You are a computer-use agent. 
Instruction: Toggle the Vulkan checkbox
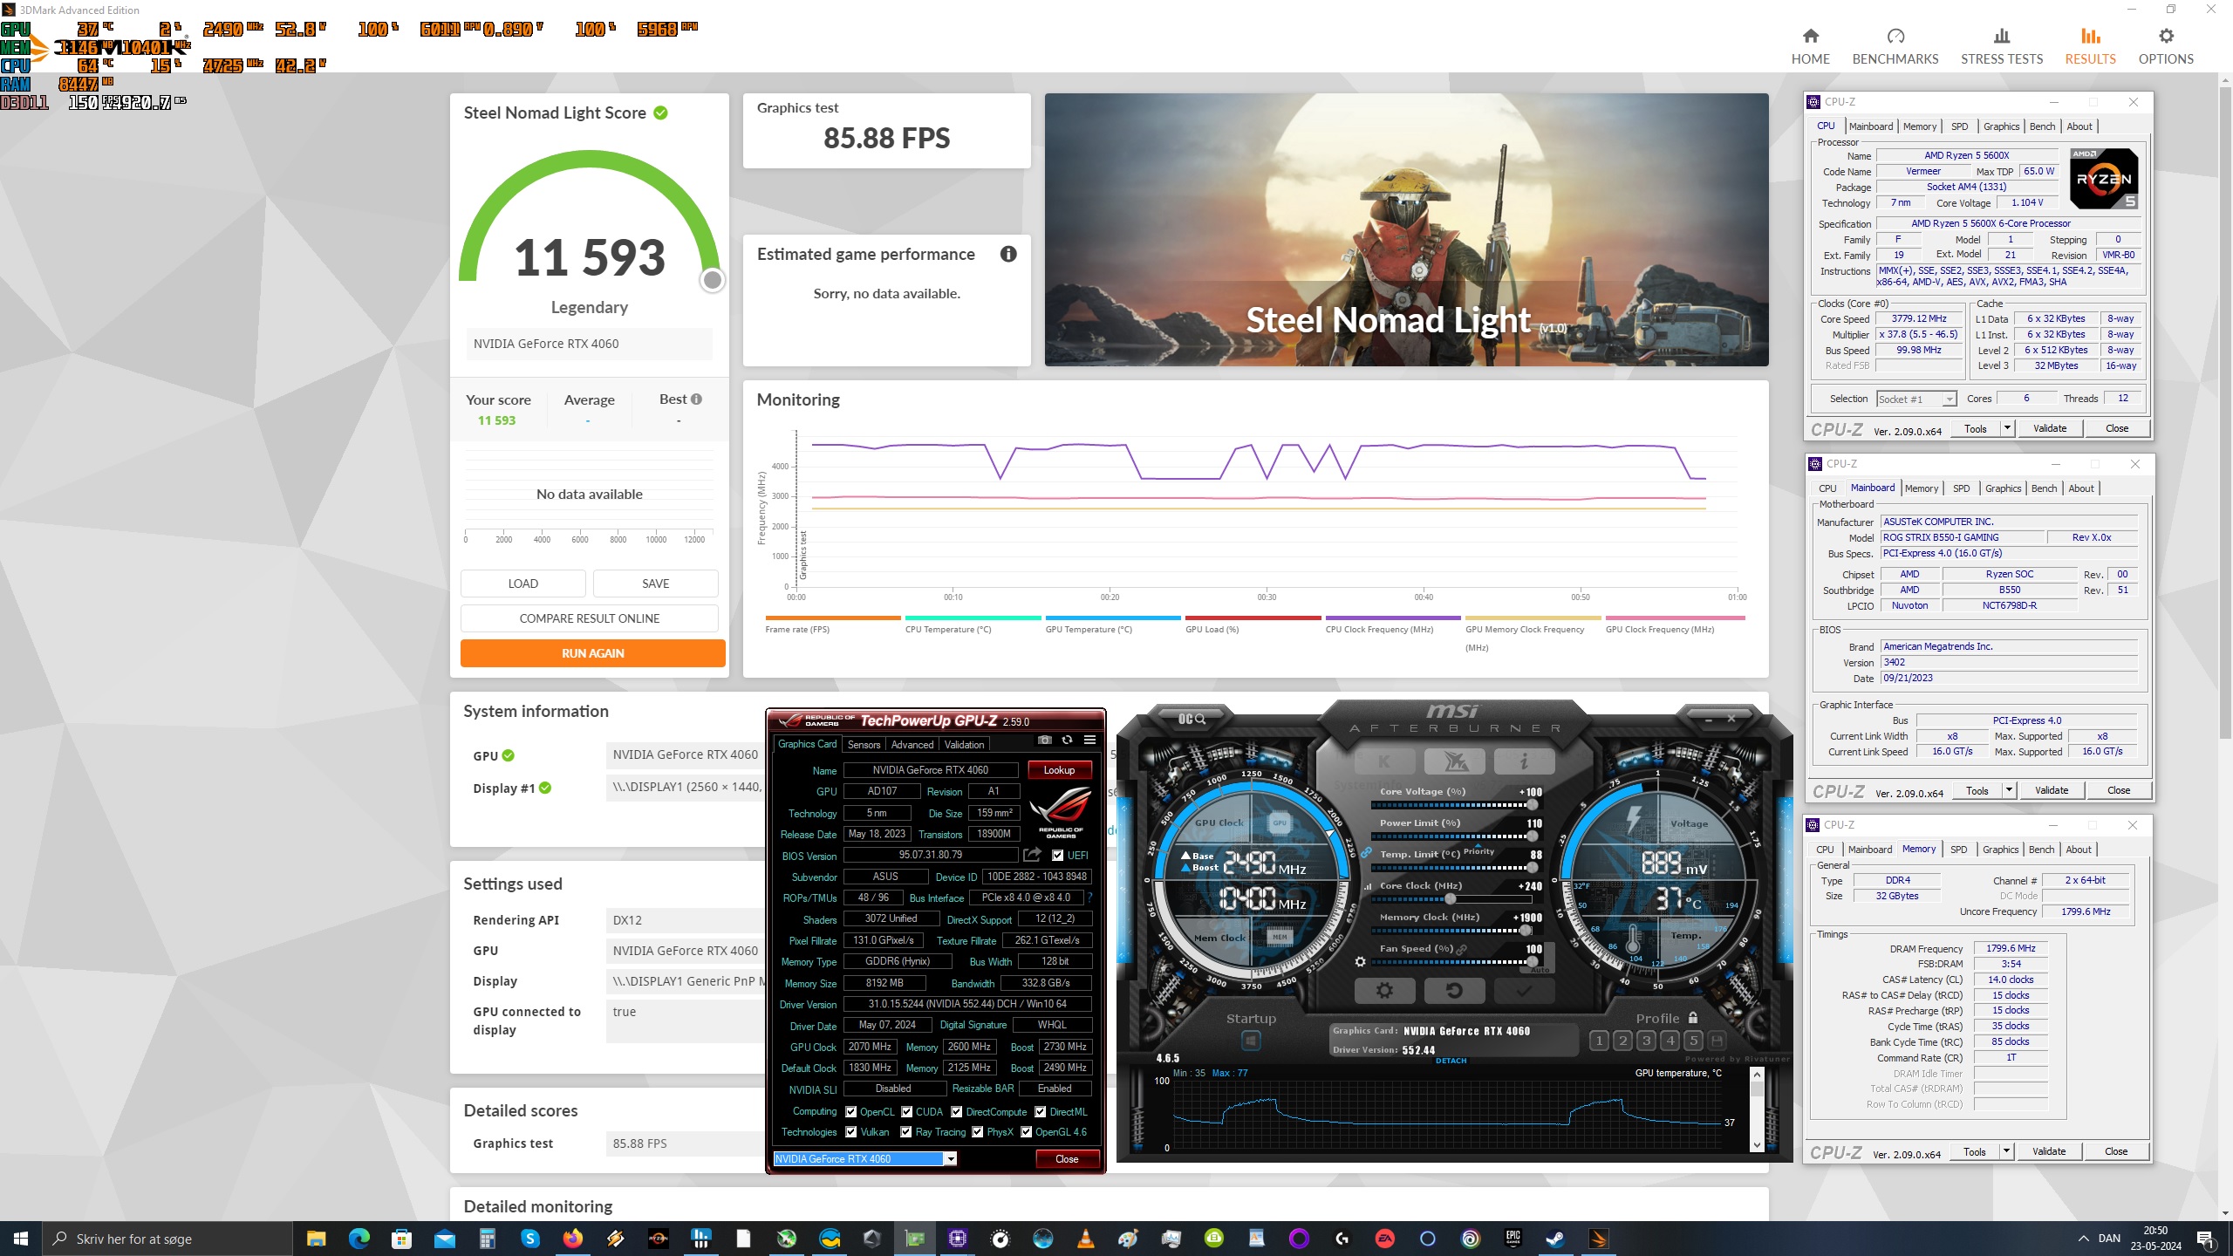(850, 1132)
